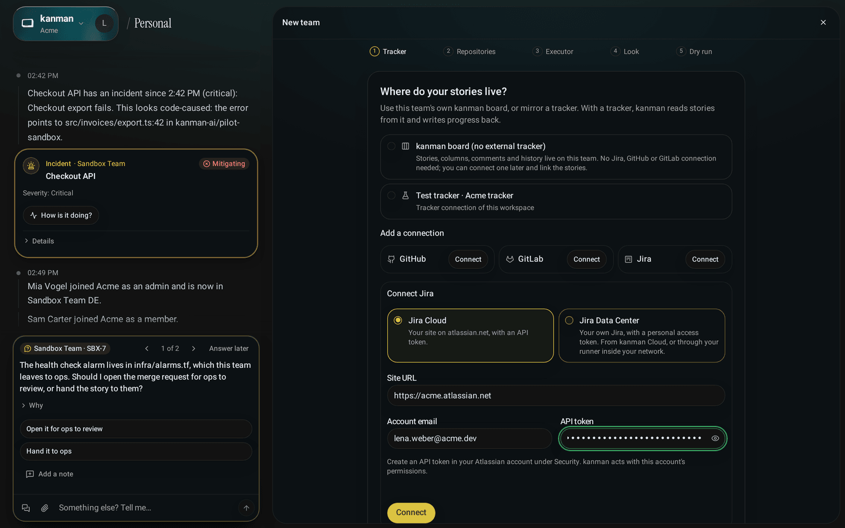Screen dimensions: 845x528
Task: Connect a GitHub tracker
Action: tap(468, 259)
